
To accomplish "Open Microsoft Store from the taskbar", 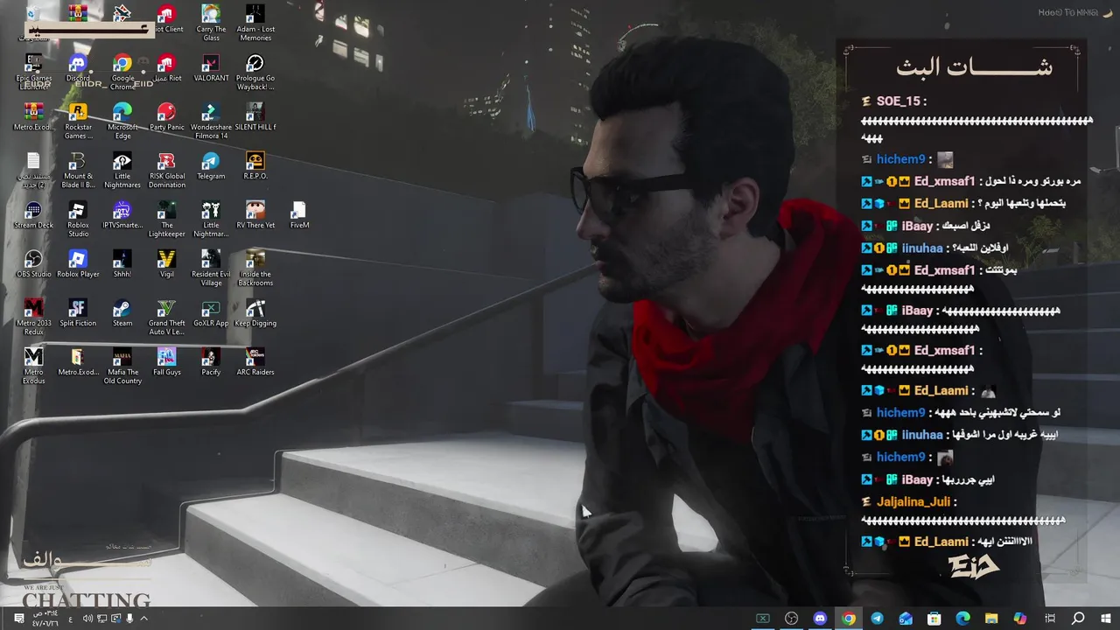I will (x=934, y=619).
